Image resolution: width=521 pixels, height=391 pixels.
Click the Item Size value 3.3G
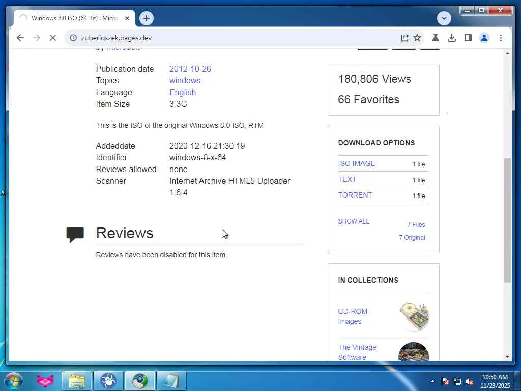tap(178, 104)
